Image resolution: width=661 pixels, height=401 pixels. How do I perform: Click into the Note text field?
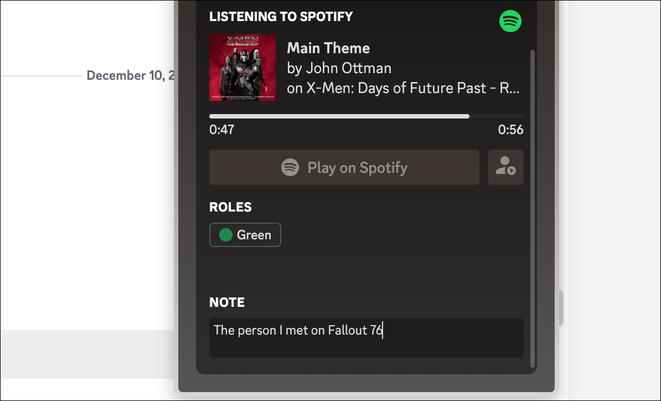[366, 338]
